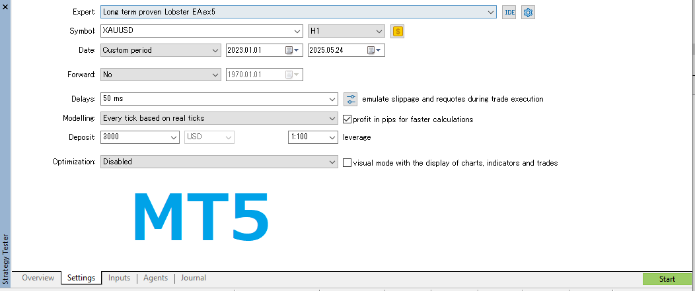The height and width of the screenshot is (291, 695).
Task: Open the Modelling dropdown for tick mode
Action: click(x=219, y=118)
